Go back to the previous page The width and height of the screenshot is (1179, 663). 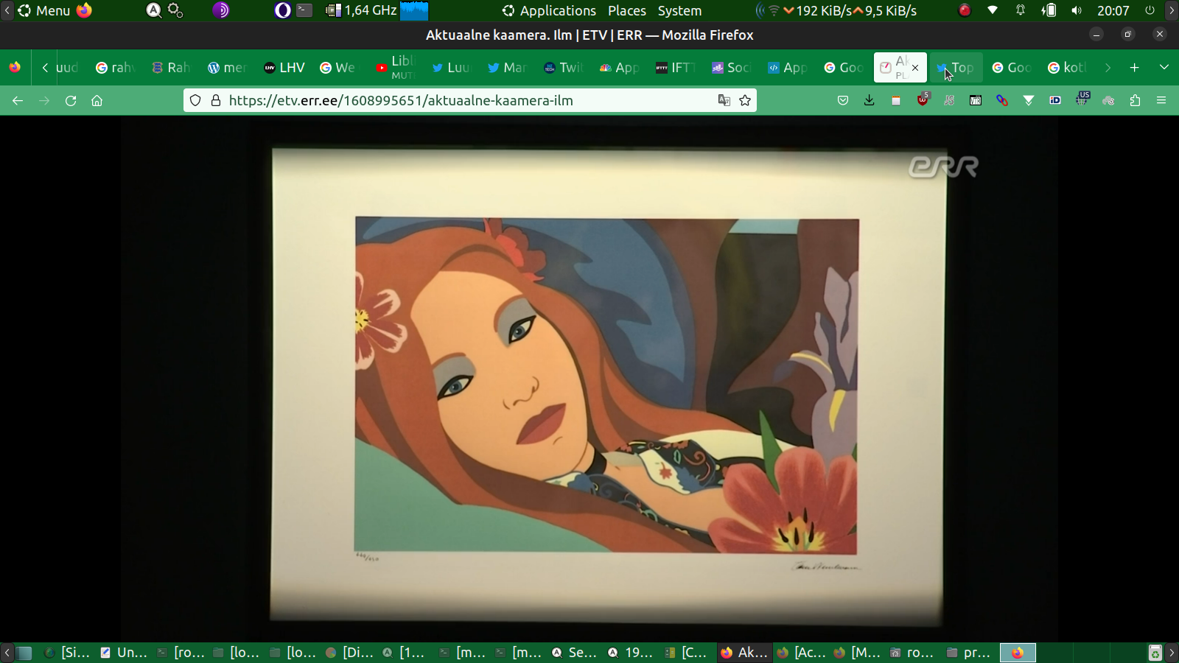[x=18, y=101]
